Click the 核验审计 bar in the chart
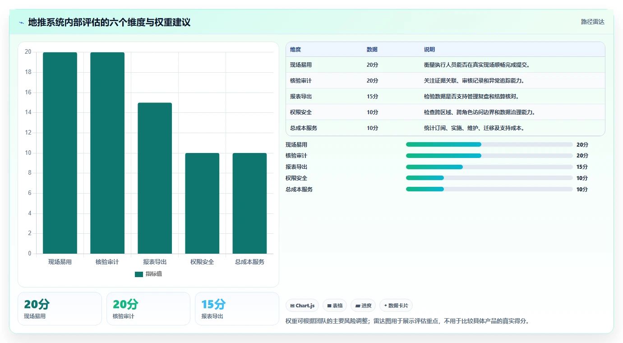This screenshot has width=623, height=343. pos(107,153)
